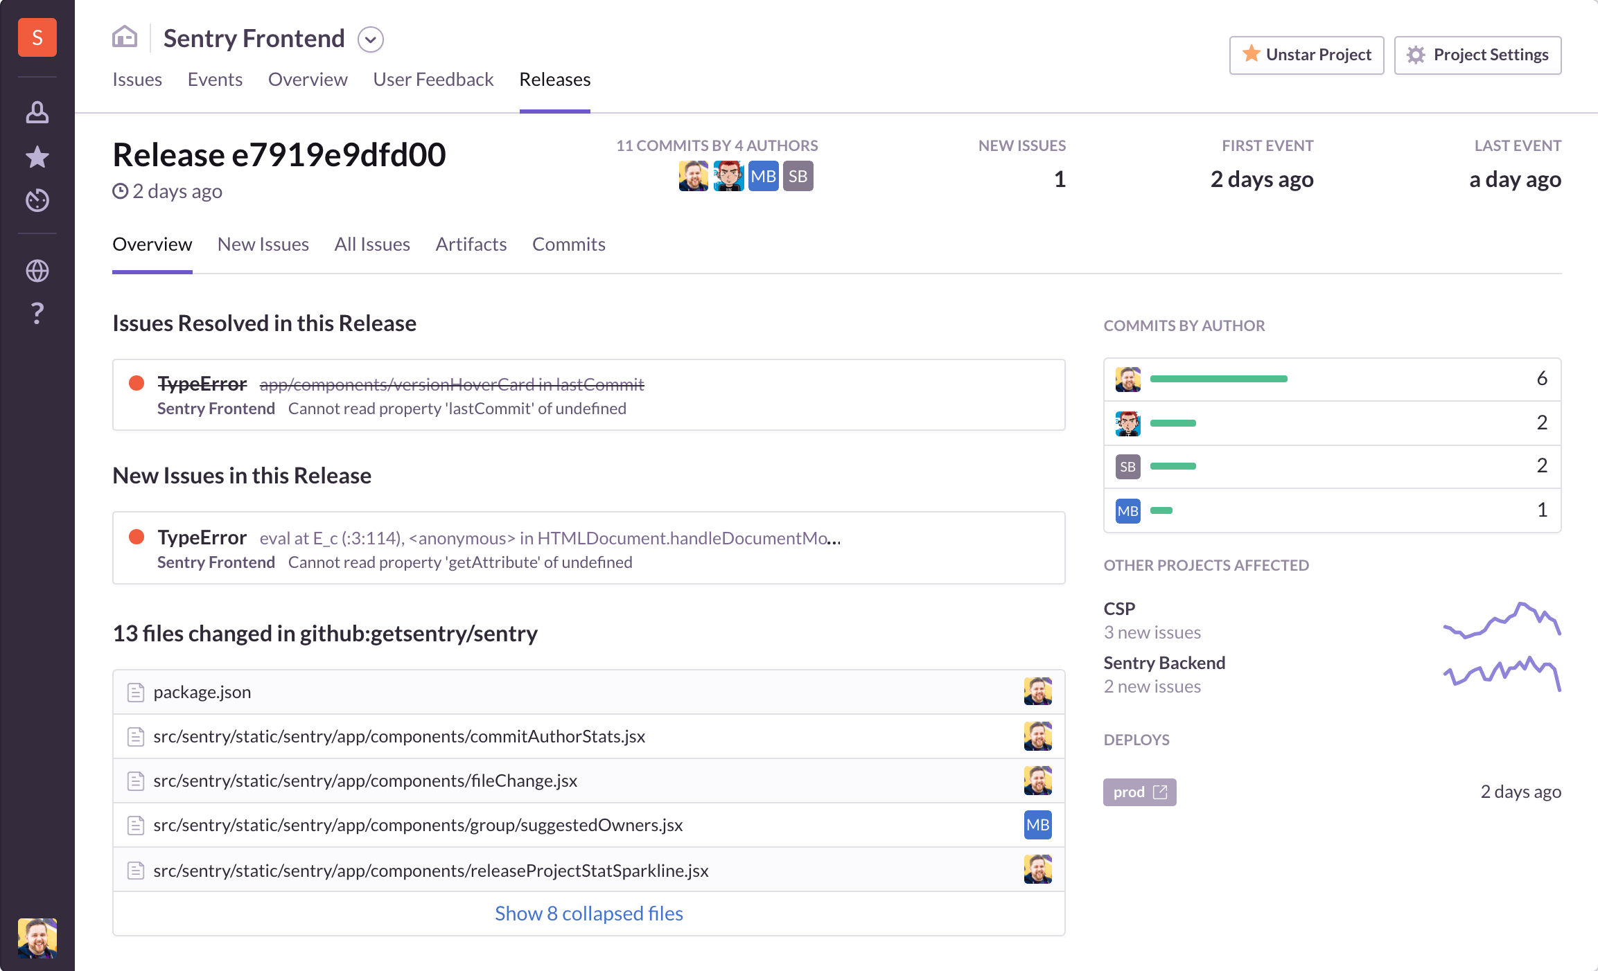Unstar Project toggle button

coord(1306,55)
